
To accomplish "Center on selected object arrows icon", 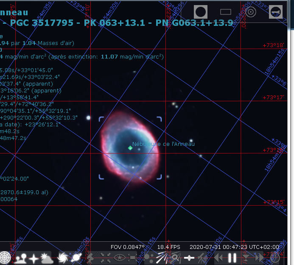I will (x=105, y=258).
